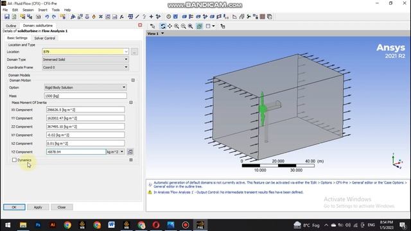The image size is (411, 231).
Task: Select the Basic Settings tab
Action: click(x=17, y=38)
